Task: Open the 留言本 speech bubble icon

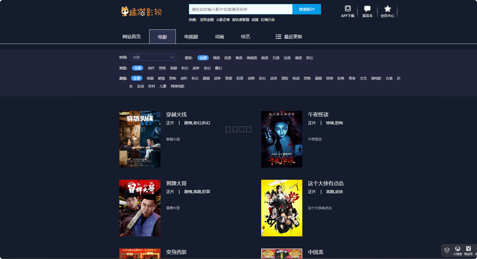Action: tap(367, 9)
